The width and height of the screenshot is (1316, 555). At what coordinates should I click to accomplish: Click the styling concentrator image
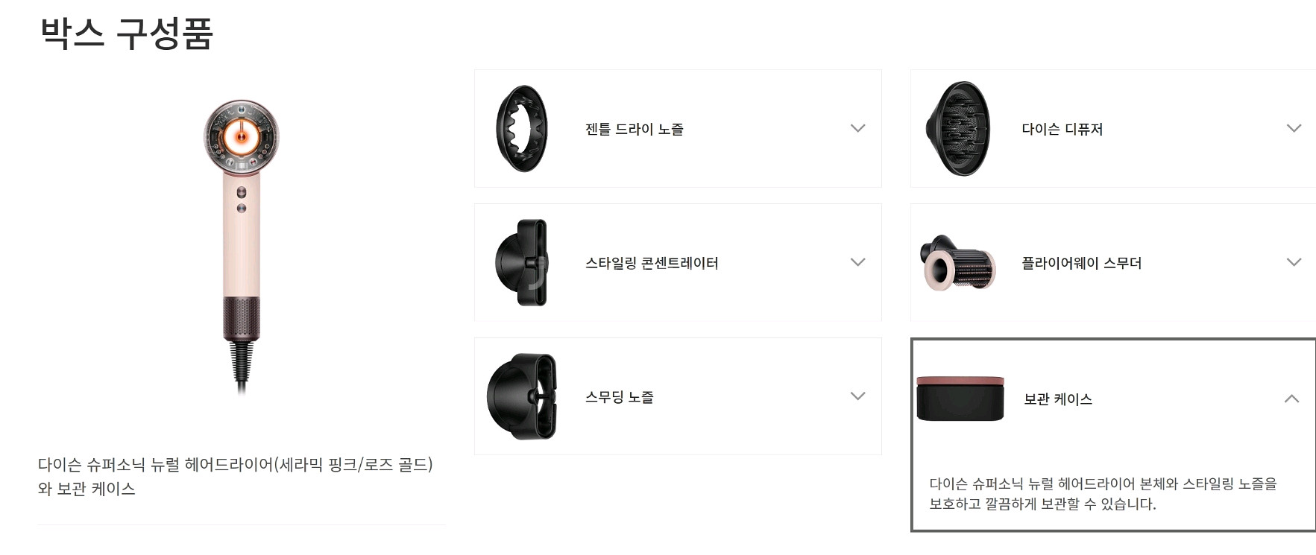tap(522, 262)
